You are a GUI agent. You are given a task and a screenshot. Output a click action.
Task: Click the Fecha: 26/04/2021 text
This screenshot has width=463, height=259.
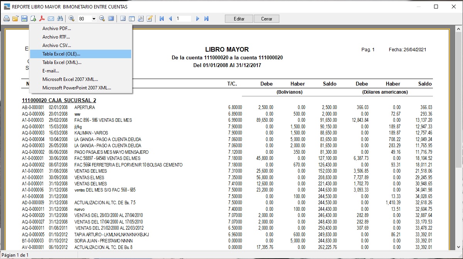tap(407, 50)
